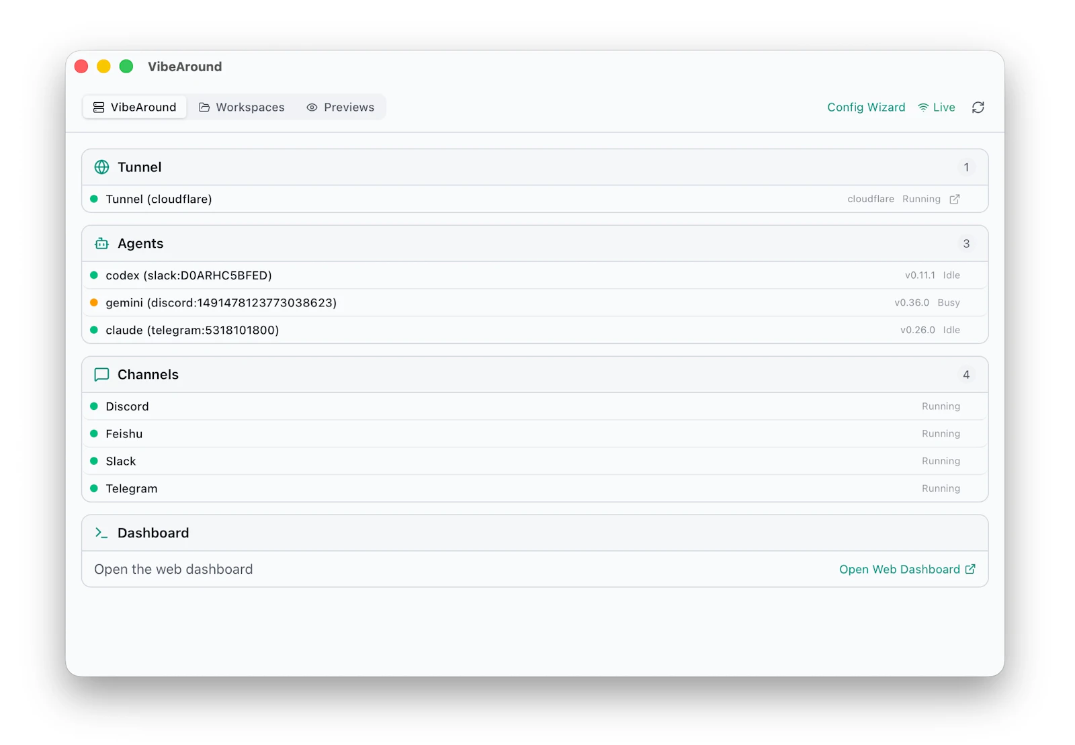This screenshot has width=1075, height=745.
Task: Click the refresh icon in the top bar
Action: [x=978, y=107]
